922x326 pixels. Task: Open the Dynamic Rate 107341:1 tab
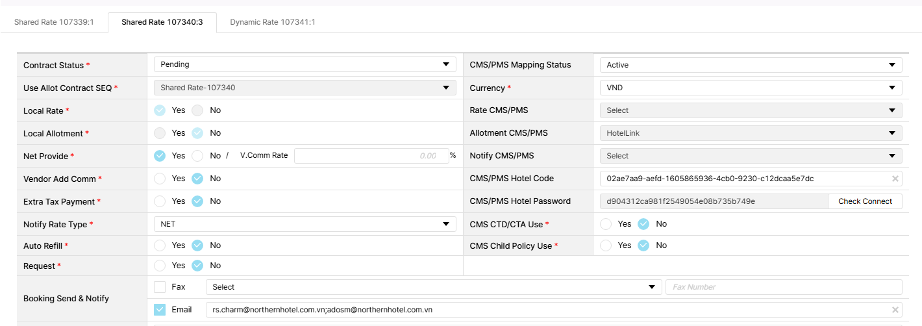[273, 22]
